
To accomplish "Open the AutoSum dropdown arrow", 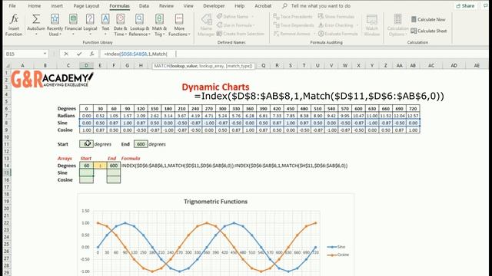I will click(36, 34).
